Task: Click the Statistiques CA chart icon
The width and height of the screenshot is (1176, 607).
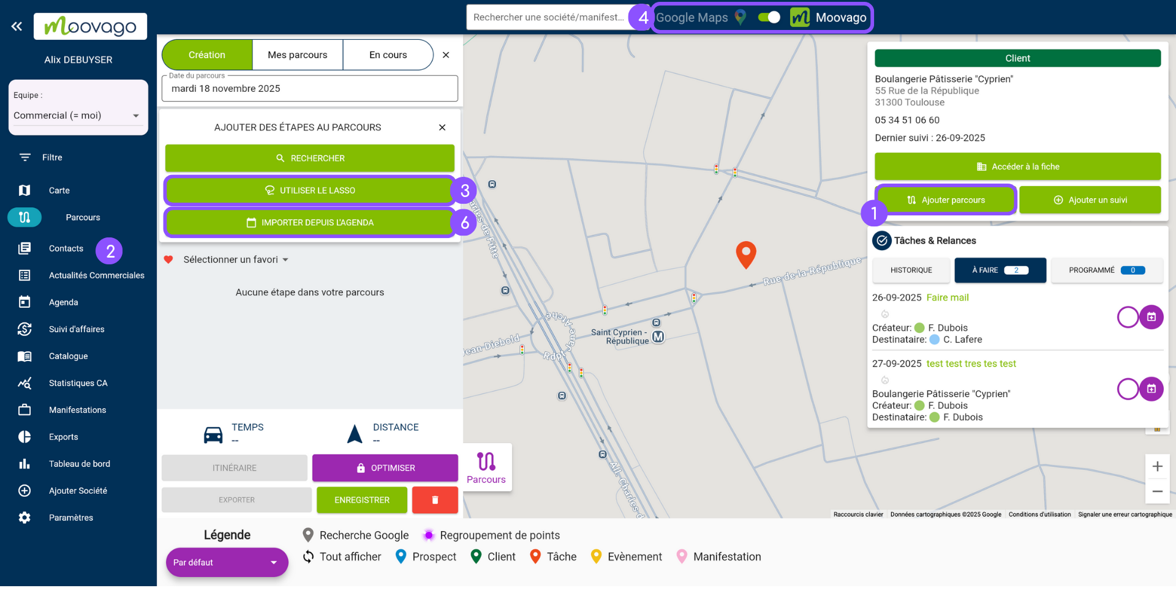Action: (24, 383)
